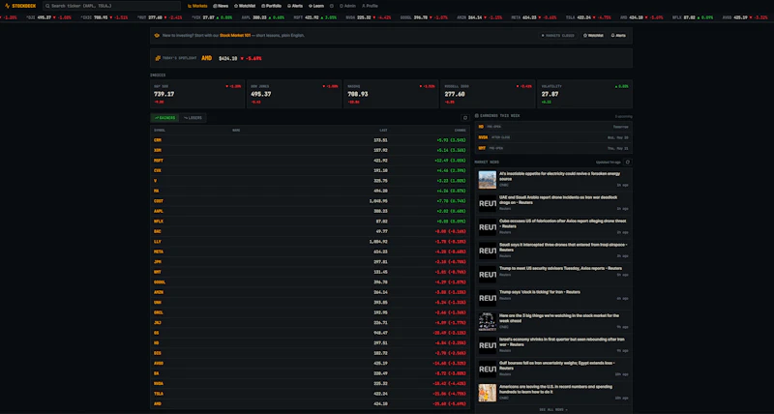Open the Learn nav tab
The width and height of the screenshot is (774, 414).
[316, 6]
